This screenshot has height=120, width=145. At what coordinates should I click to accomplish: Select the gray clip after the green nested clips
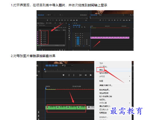tap(90, 108)
